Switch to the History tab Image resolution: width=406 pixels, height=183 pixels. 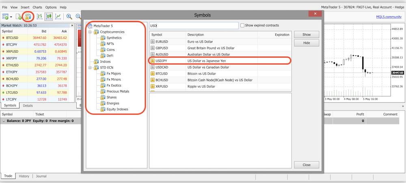point(24,176)
